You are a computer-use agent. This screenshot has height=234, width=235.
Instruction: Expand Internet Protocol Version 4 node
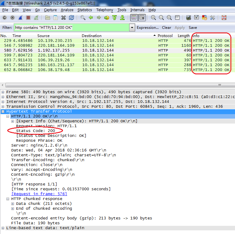(x=3, y=102)
